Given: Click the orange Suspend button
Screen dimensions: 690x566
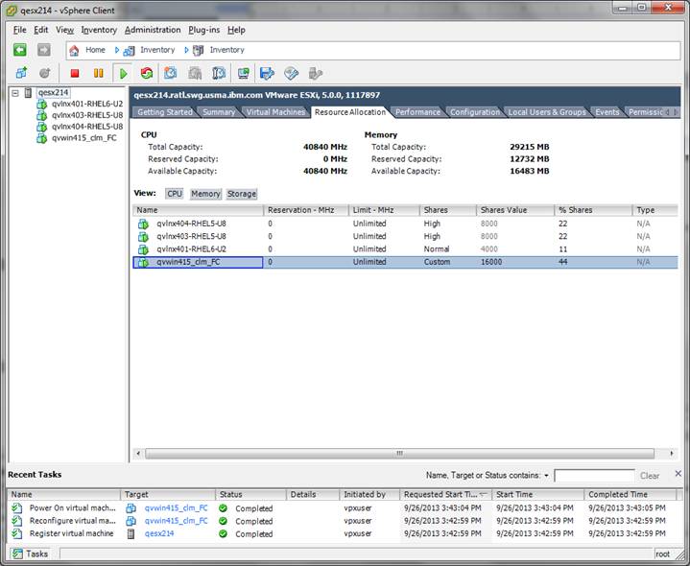Looking at the screenshot, I should pyautogui.click(x=99, y=73).
